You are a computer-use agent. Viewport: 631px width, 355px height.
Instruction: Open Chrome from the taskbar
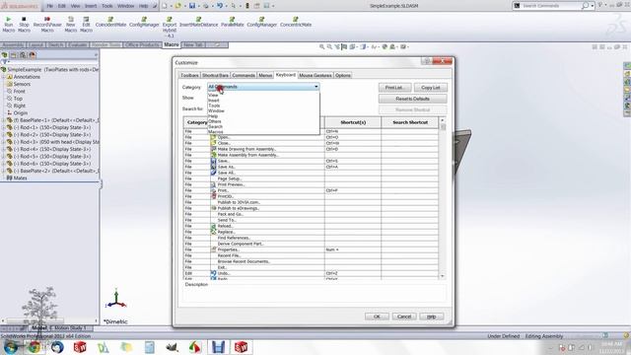tap(34, 347)
